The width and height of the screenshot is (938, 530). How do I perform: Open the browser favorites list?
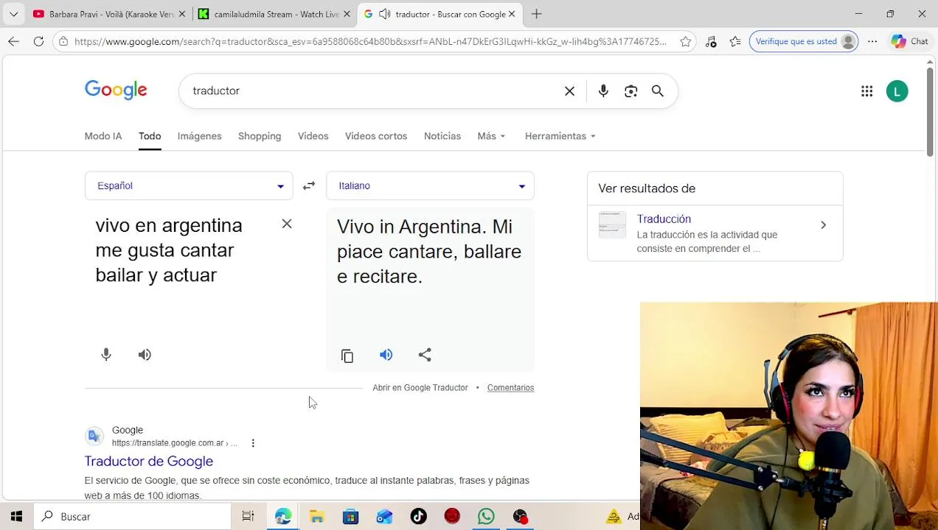pos(735,41)
